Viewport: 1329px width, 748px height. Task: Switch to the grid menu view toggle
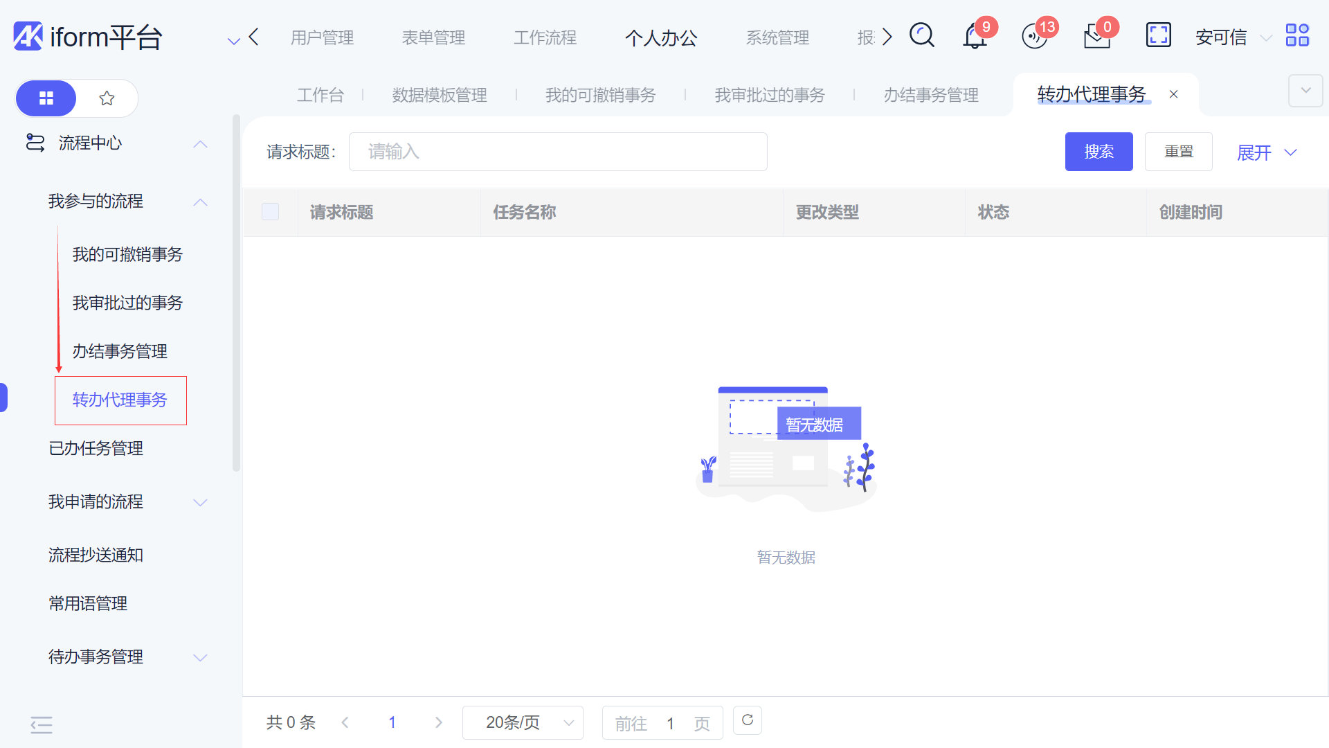tap(46, 98)
